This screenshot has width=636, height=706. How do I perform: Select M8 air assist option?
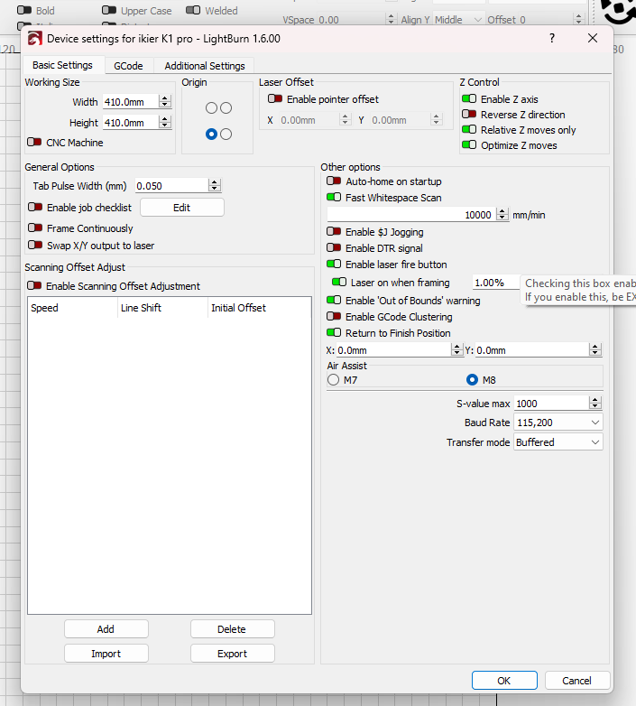tap(472, 380)
